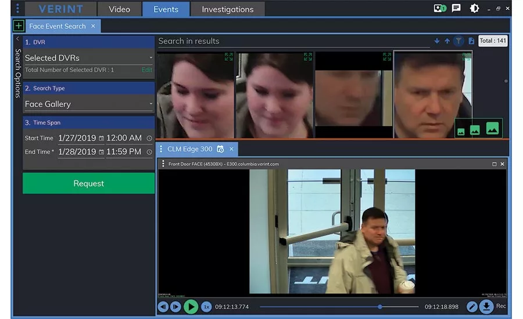Screen dimensions: 523x319
Task: Click the green Request button
Action: point(88,183)
